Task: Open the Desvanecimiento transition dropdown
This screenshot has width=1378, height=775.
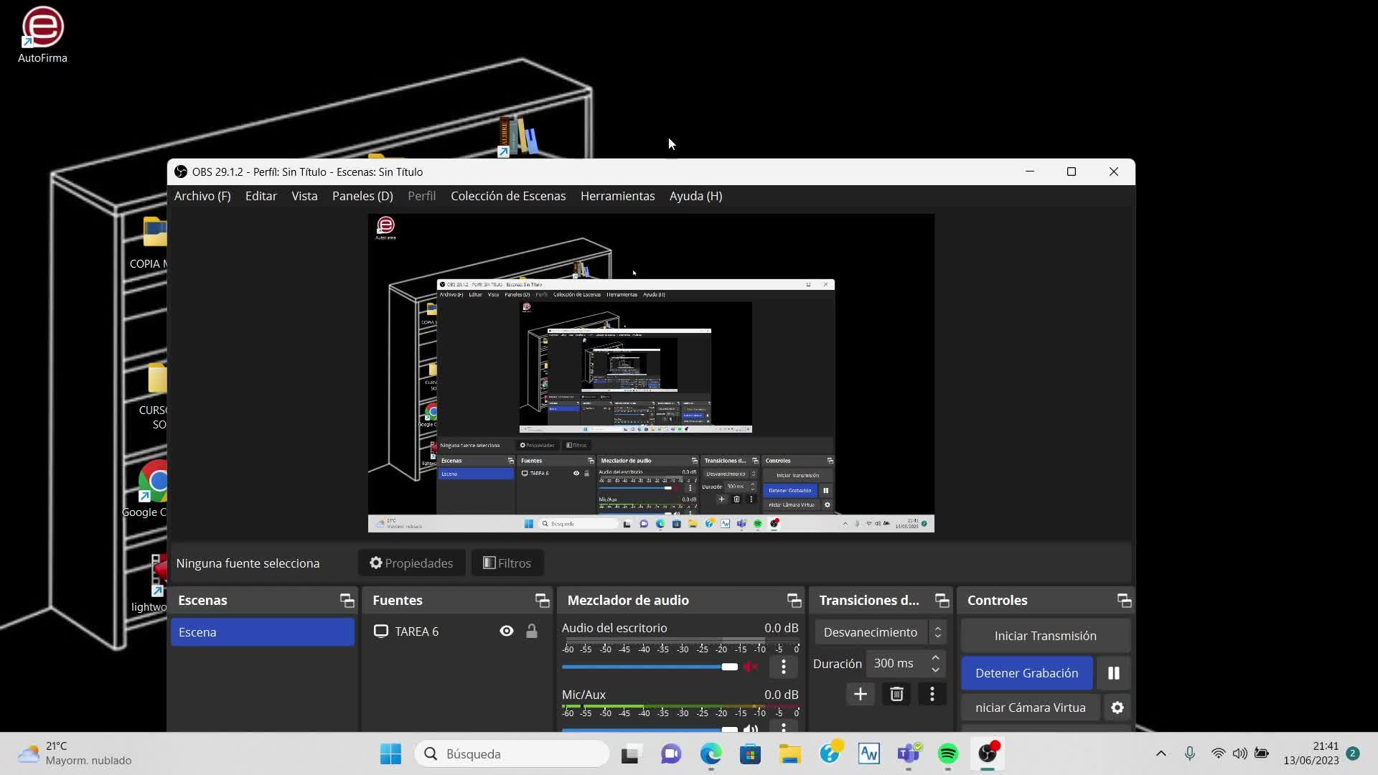Action: coord(880,632)
